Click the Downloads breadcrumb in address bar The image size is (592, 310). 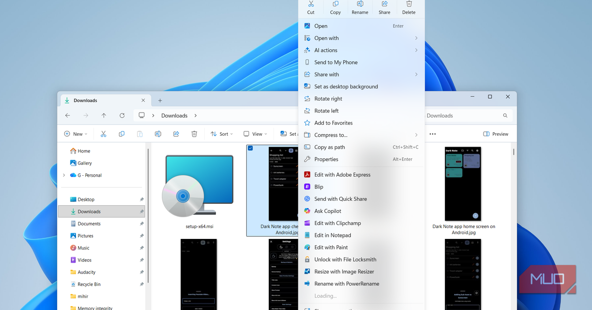174,116
